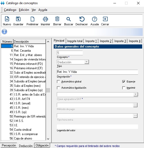The image size is (144, 148).
Task: Enable the Imprimir checkbox
Action: 124,88
